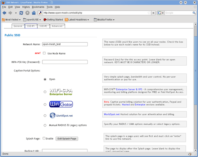Open the search engine selector dropdown
The height and width of the screenshot is (157, 198).
click(x=163, y=13)
